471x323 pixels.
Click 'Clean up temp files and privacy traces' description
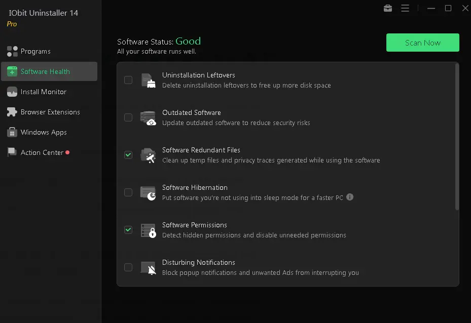(x=271, y=160)
